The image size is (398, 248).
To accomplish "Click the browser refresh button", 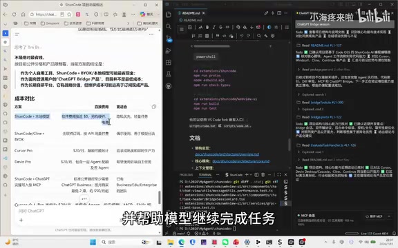I will (14, 14).
